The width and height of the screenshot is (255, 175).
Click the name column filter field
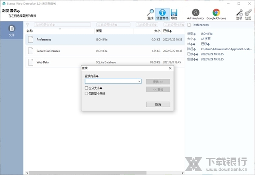point(62,25)
